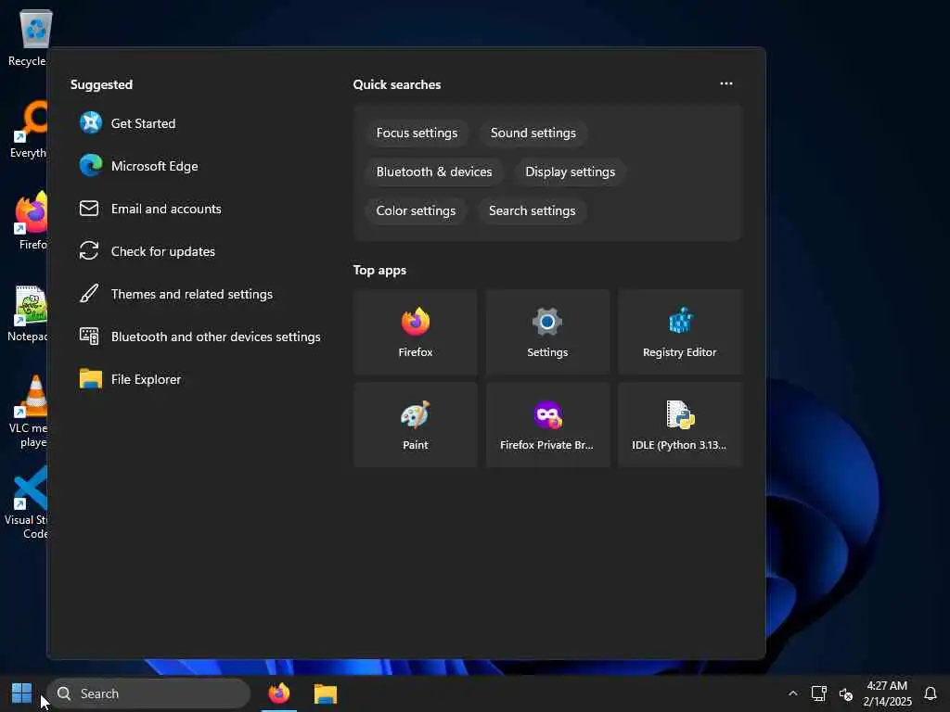Select the Everything desktop shortcut
Viewport: 950px width, 712px height.
point(29,130)
